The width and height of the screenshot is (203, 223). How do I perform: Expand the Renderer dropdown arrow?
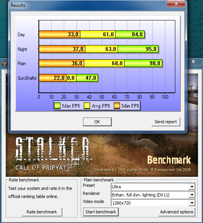point(192,195)
